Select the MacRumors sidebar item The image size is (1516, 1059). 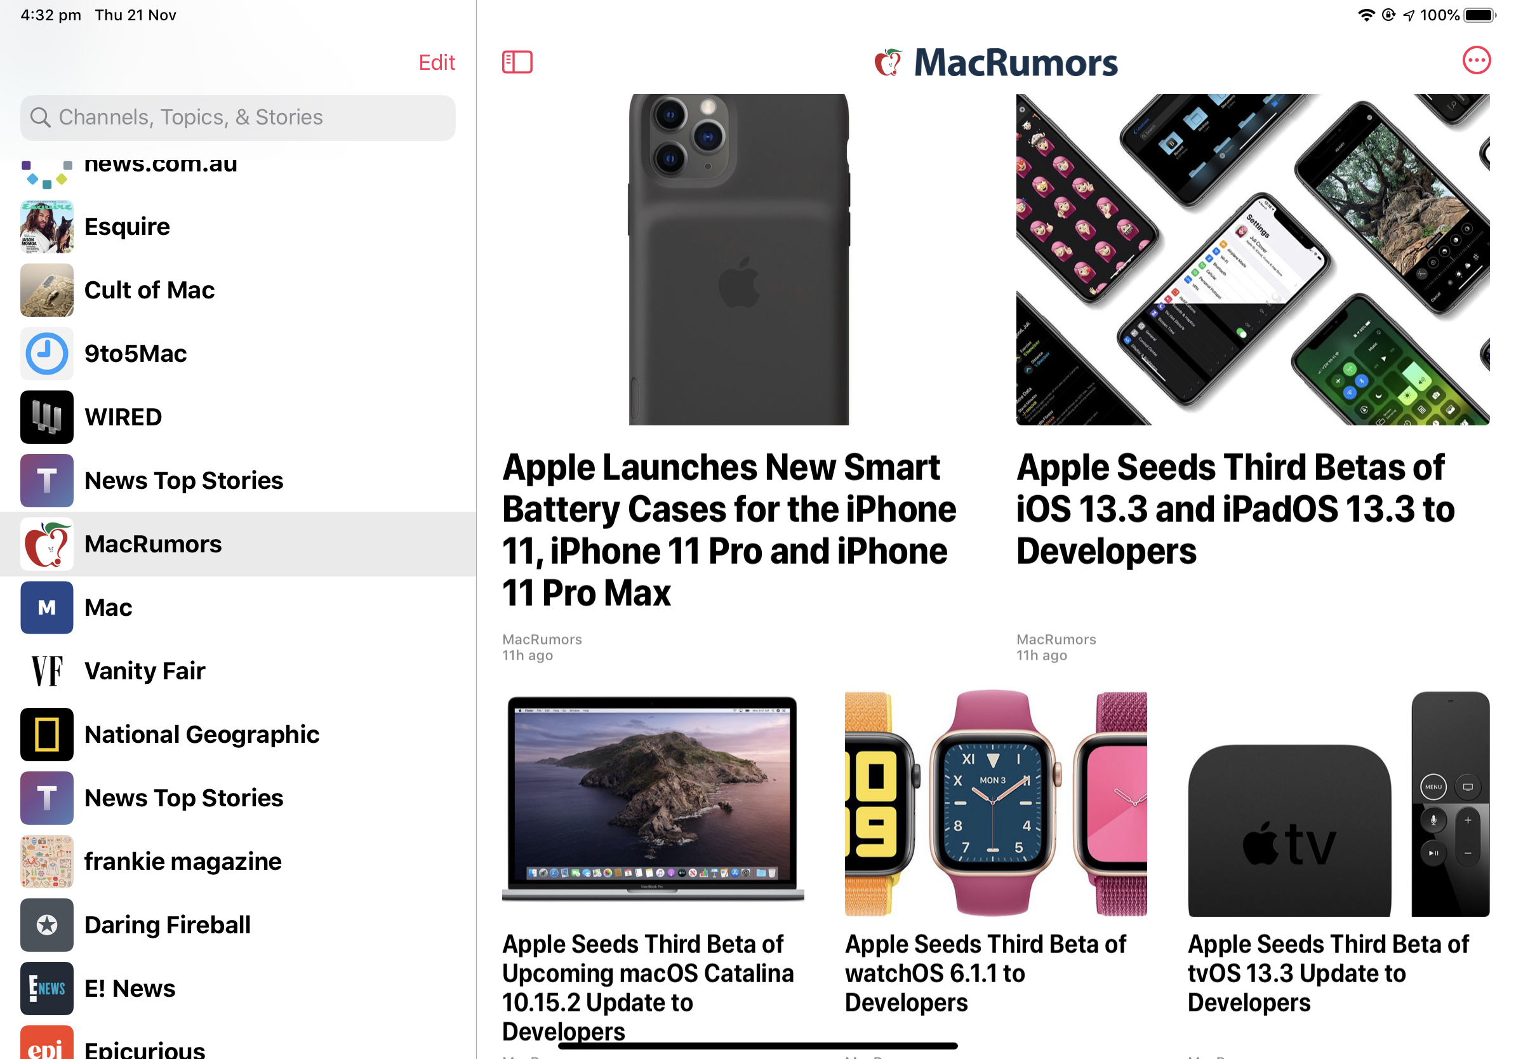click(237, 544)
